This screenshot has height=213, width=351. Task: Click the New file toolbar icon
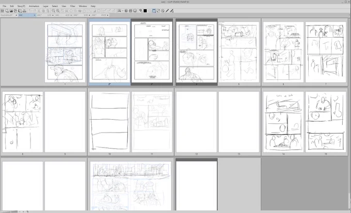coord(7,11)
